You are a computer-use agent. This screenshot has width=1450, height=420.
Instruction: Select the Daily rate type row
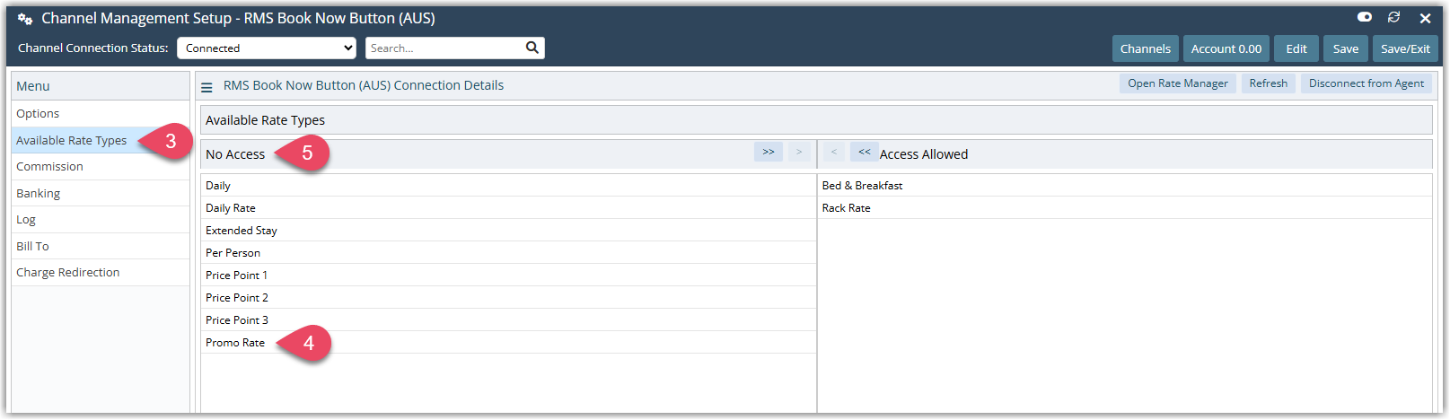[508, 186]
